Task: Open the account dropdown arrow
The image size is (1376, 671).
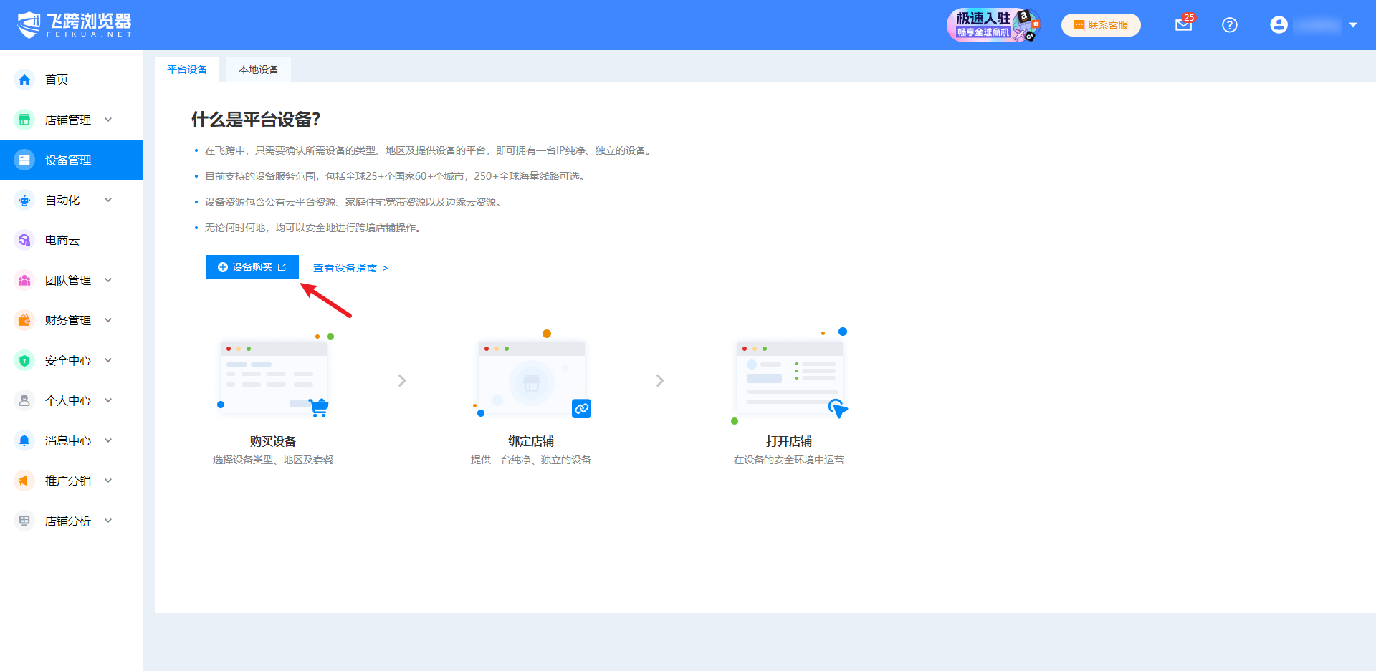Action: coord(1353,25)
